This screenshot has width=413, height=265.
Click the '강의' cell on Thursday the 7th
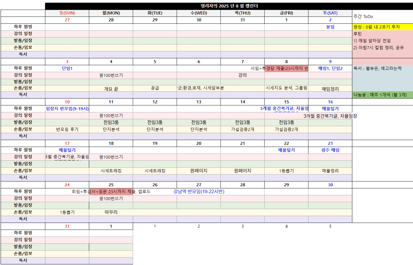[x=243, y=75]
